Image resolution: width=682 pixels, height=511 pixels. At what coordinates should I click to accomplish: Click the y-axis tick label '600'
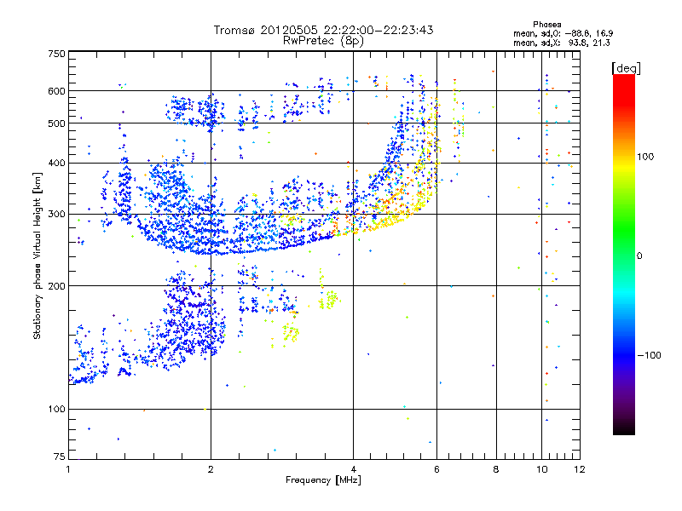coord(56,91)
